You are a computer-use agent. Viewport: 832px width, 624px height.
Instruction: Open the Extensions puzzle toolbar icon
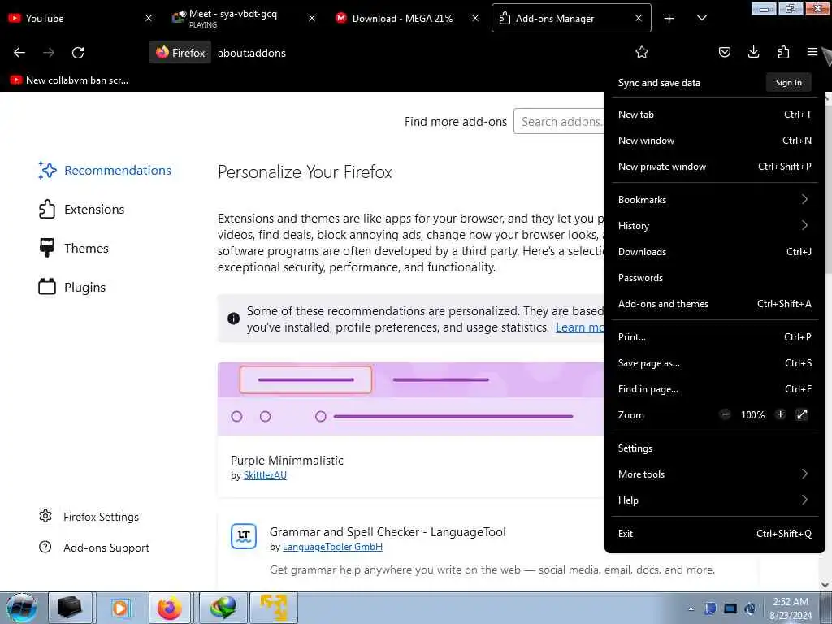[783, 52]
